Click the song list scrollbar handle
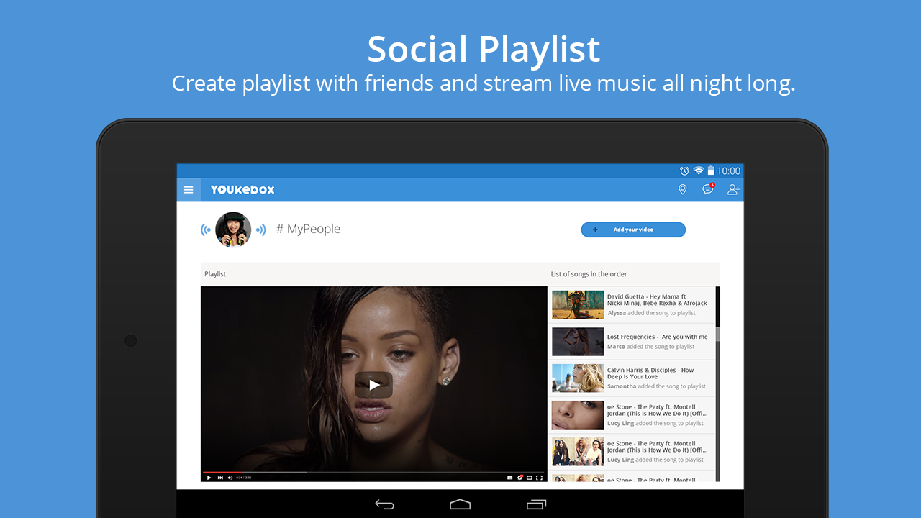The image size is (921, 518). point(717,332)
